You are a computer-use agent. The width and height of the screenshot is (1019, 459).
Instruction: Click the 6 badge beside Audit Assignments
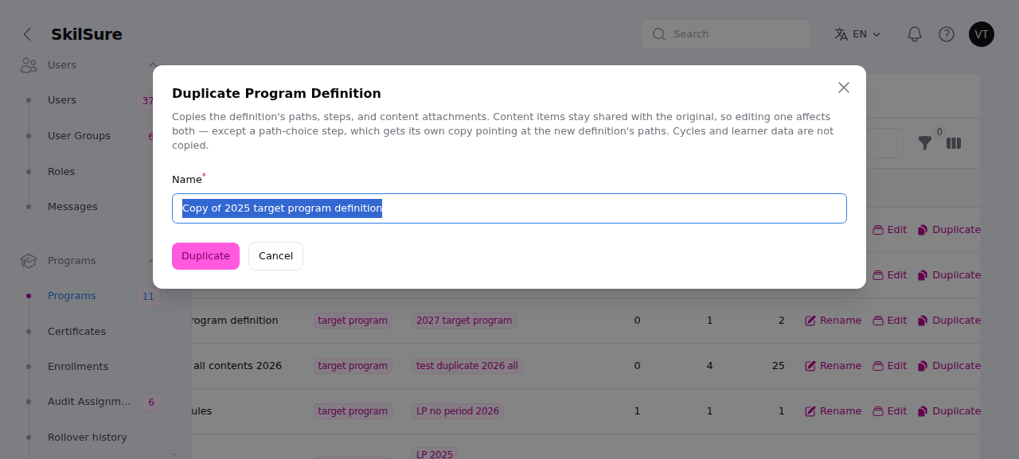click(x=151, y=403)
